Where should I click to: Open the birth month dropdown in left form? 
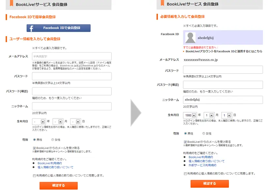click(x=58, y=122)
